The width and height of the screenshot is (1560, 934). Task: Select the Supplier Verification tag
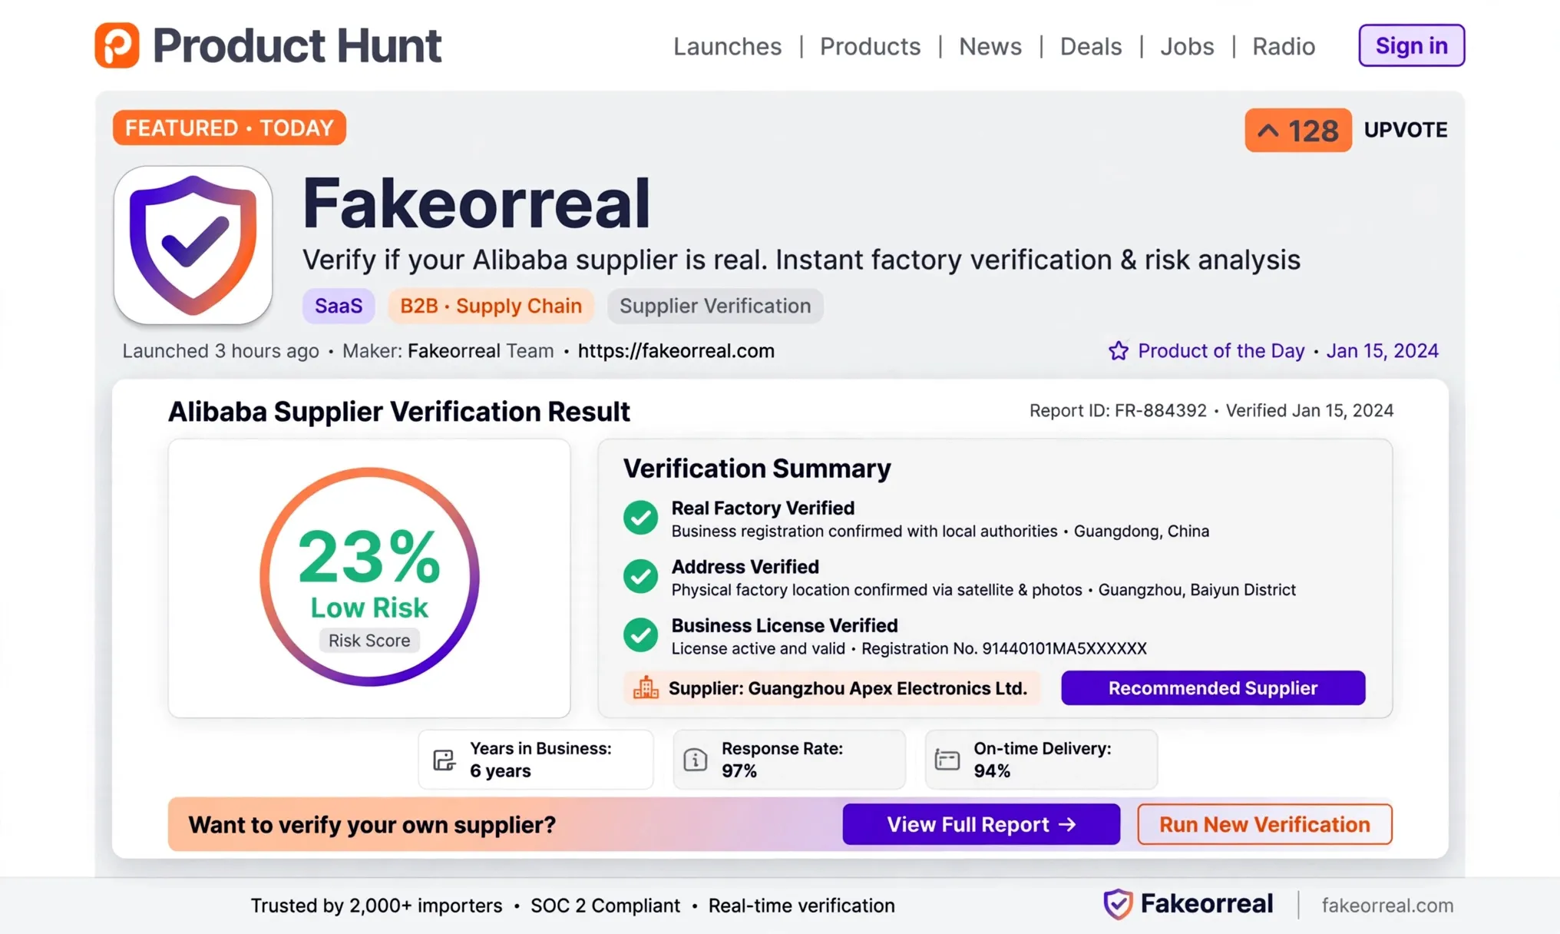pos(715,306)
